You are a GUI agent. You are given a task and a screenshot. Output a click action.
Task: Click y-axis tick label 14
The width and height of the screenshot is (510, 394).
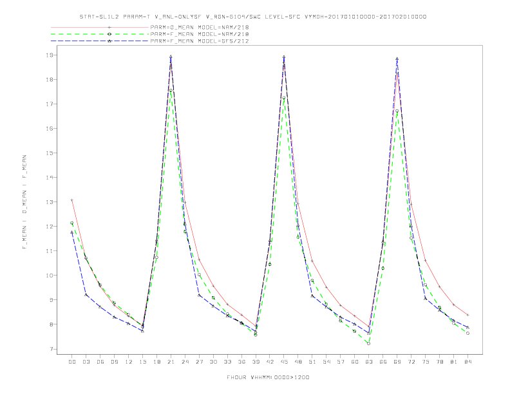point(50,178)
